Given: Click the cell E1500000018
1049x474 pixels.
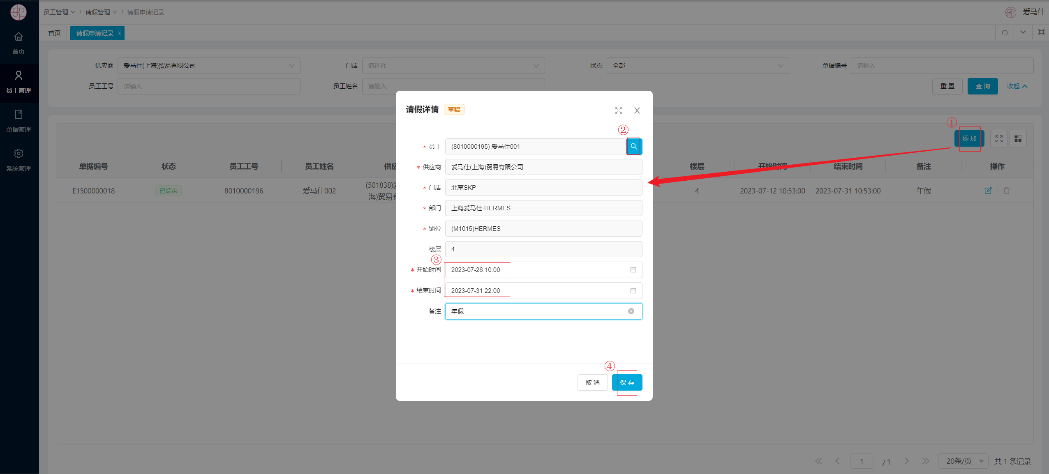Looking at the screenshot, I should click(x=94, y=191).
